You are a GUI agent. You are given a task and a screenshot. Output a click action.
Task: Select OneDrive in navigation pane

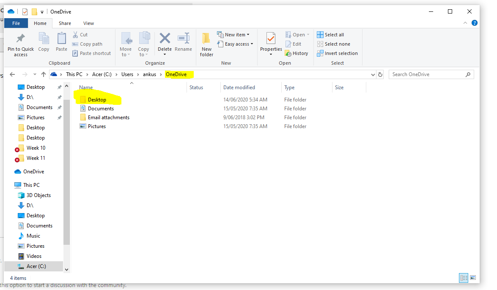coord(33,172)
